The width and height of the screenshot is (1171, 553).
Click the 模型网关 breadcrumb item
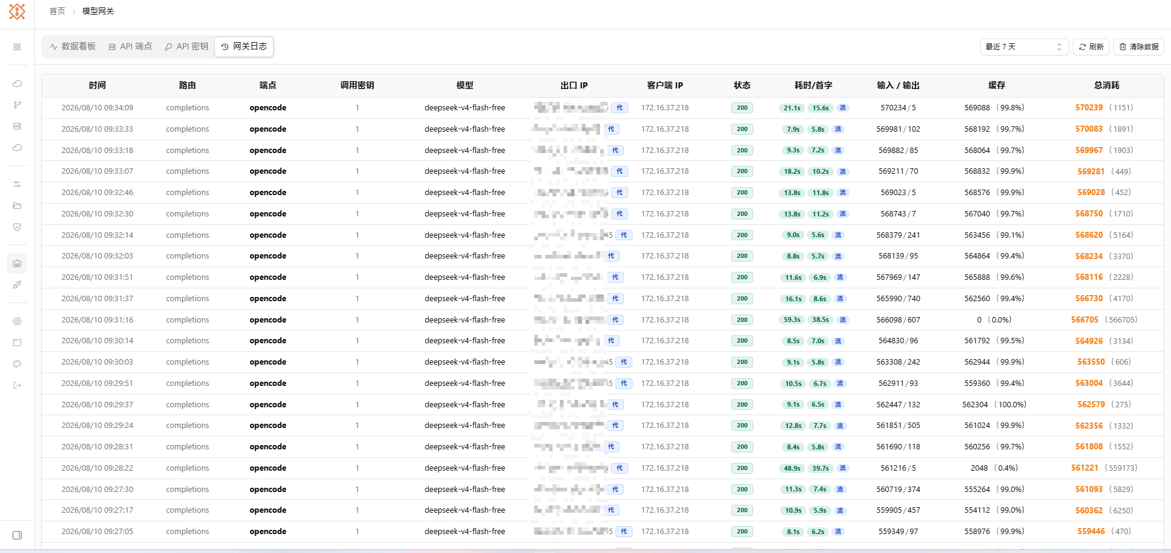[x=98, y=11]
